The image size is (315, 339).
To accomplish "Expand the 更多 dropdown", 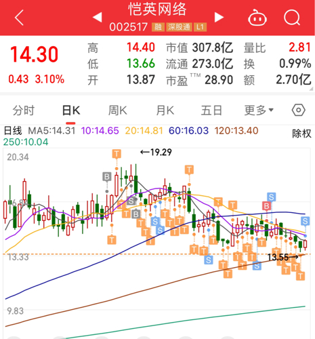I will pos(259,111).
